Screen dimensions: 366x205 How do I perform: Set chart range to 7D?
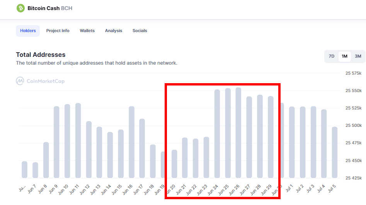point(332,56)
